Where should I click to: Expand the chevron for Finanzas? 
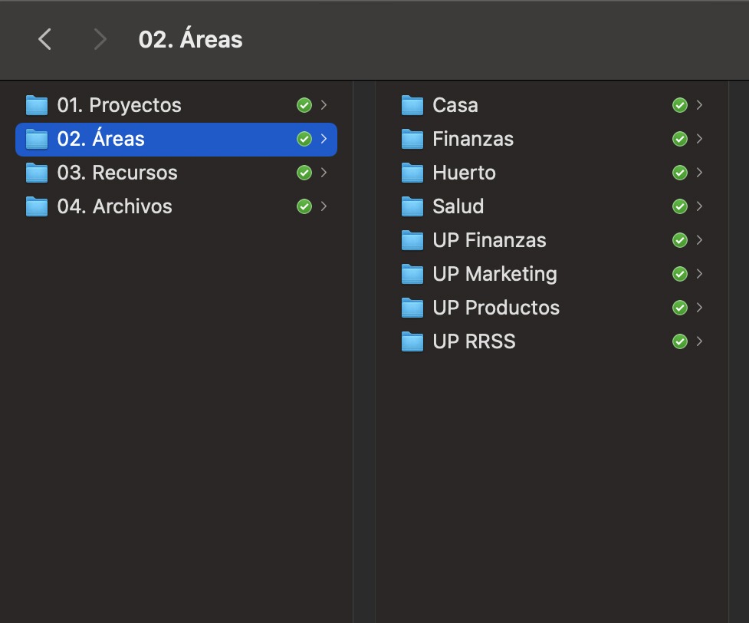[699, 139]
